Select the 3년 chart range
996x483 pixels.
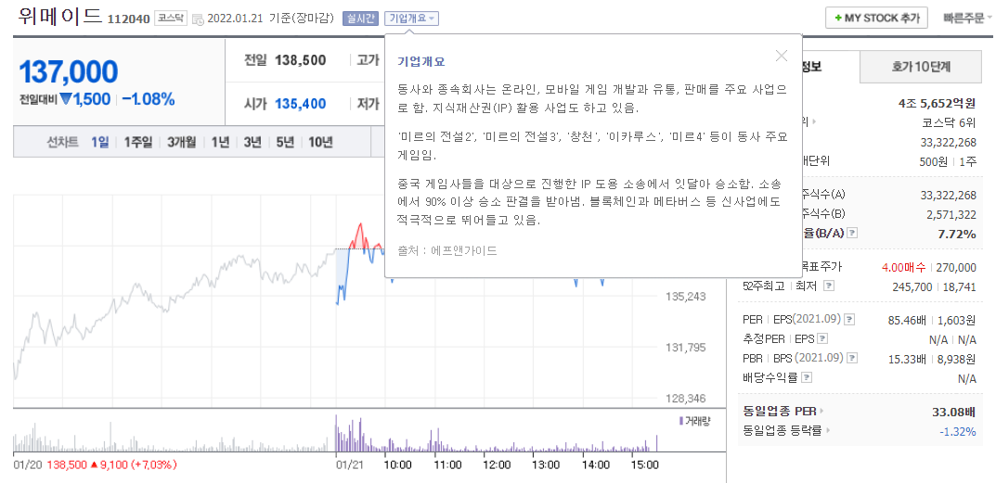(x=252, y=142)
